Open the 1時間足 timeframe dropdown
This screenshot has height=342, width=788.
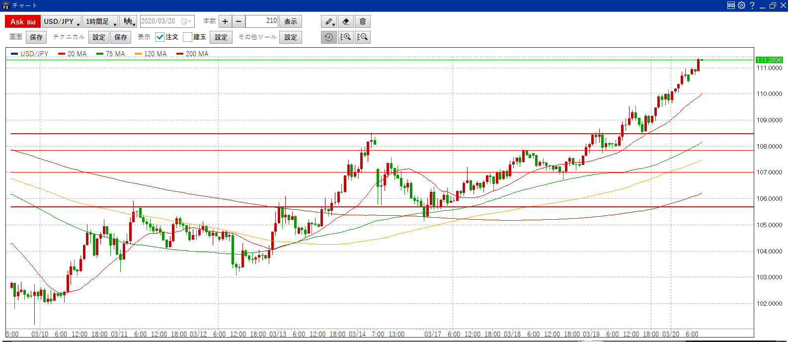point(100,21)
